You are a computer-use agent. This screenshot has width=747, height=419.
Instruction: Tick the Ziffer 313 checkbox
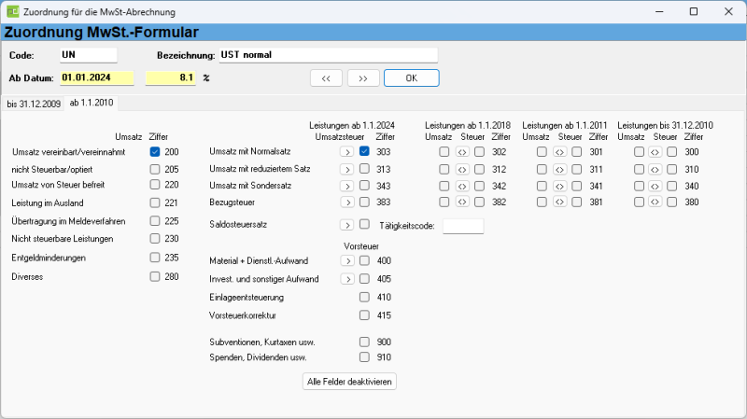coord(364,169)
